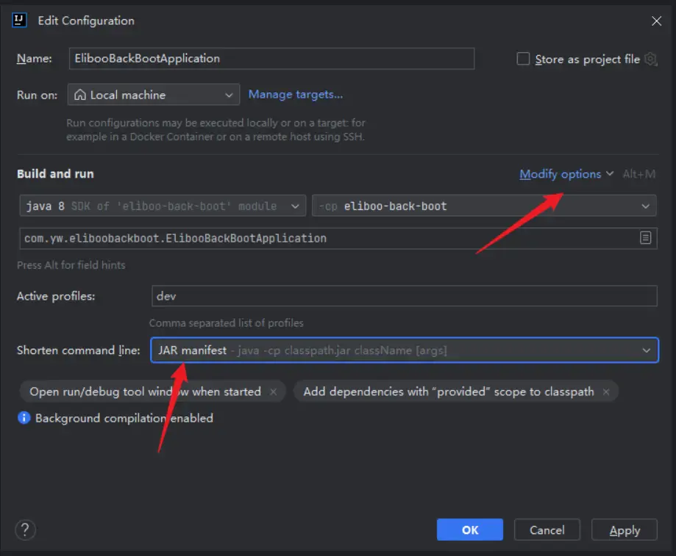The width and height of the screenshot is (676, 556).
Task: Click the blue info icon by Background compilation
Action: 24,418
